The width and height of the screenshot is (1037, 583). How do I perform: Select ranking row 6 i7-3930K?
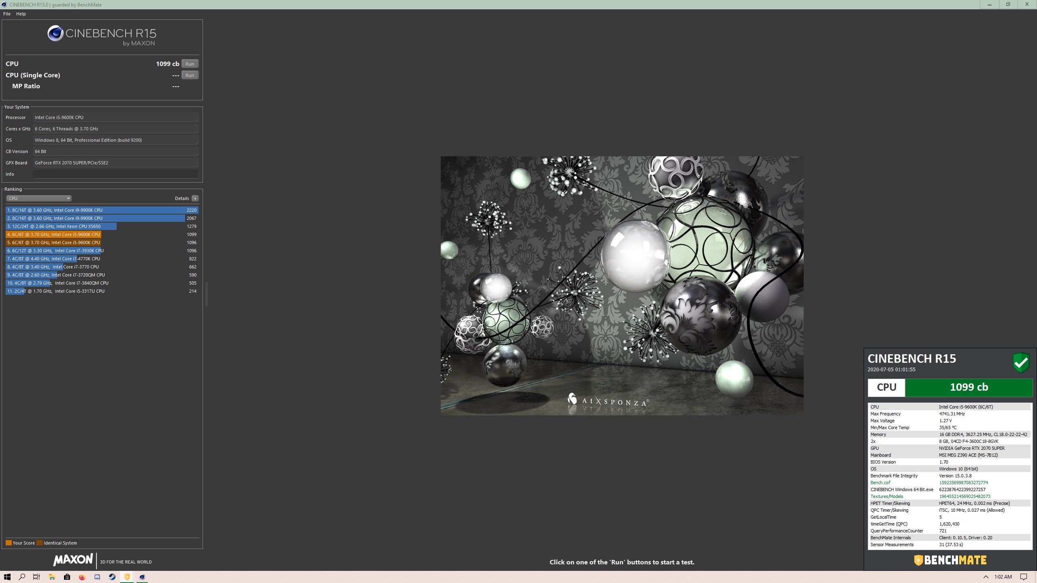(x=102, y=251)
